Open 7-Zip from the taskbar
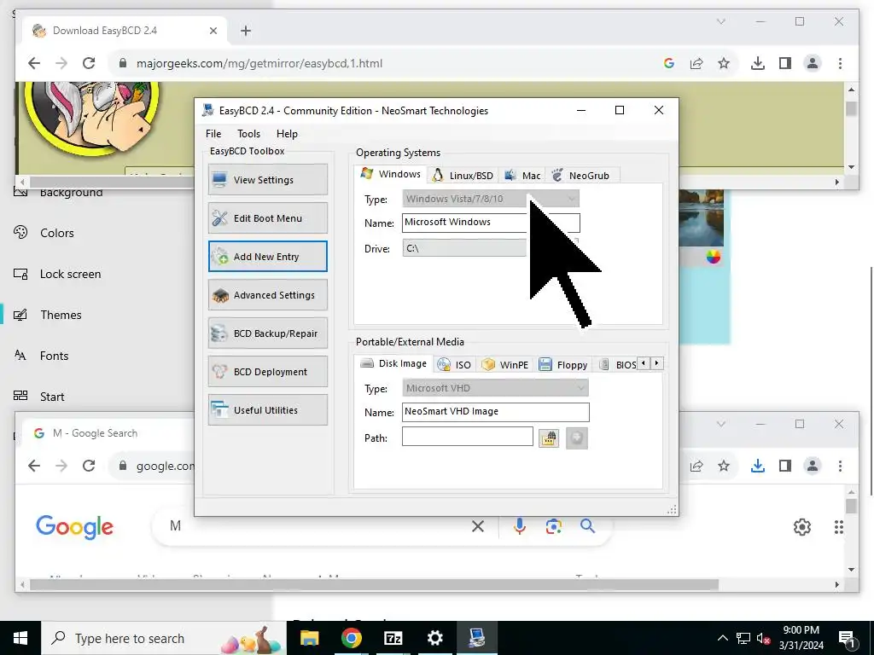The image size is (874, 655). click(x=393, y=638)
